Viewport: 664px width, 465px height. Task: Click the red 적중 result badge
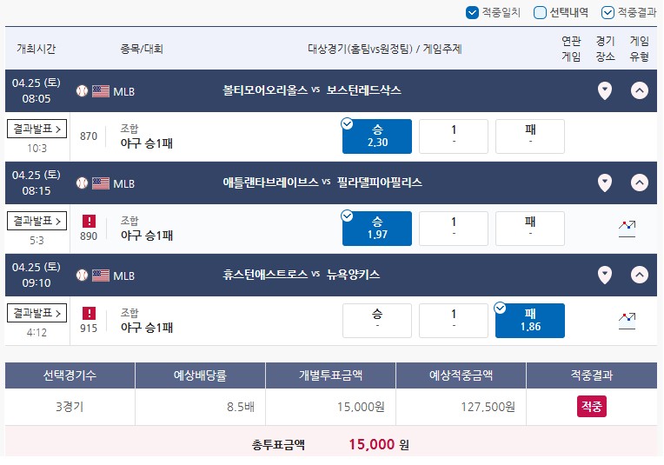point(592,407)
